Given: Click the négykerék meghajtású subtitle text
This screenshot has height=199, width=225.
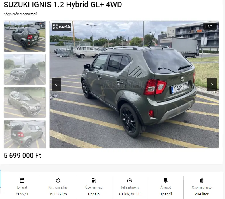Looking at the screenshot, I should 20,14.
